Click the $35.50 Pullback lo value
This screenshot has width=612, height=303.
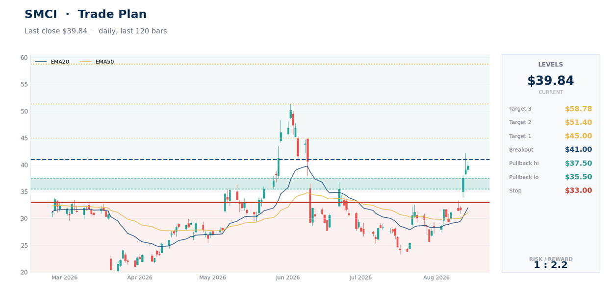(x=578, y=177)
